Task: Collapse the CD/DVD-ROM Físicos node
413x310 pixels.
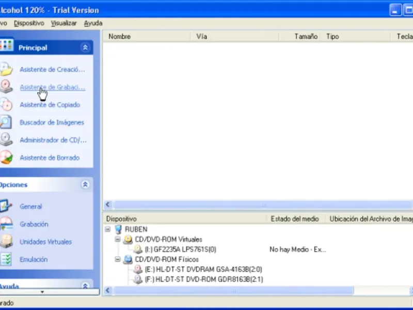Action: (x=118, y=259)
